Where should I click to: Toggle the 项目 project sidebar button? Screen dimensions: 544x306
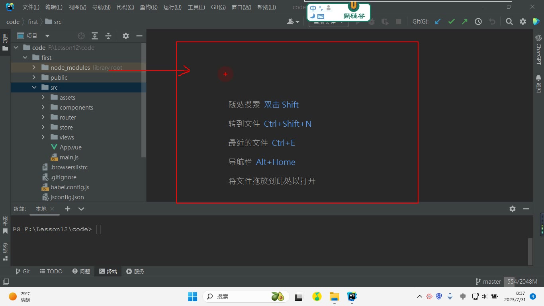click(x=5, y=42)
